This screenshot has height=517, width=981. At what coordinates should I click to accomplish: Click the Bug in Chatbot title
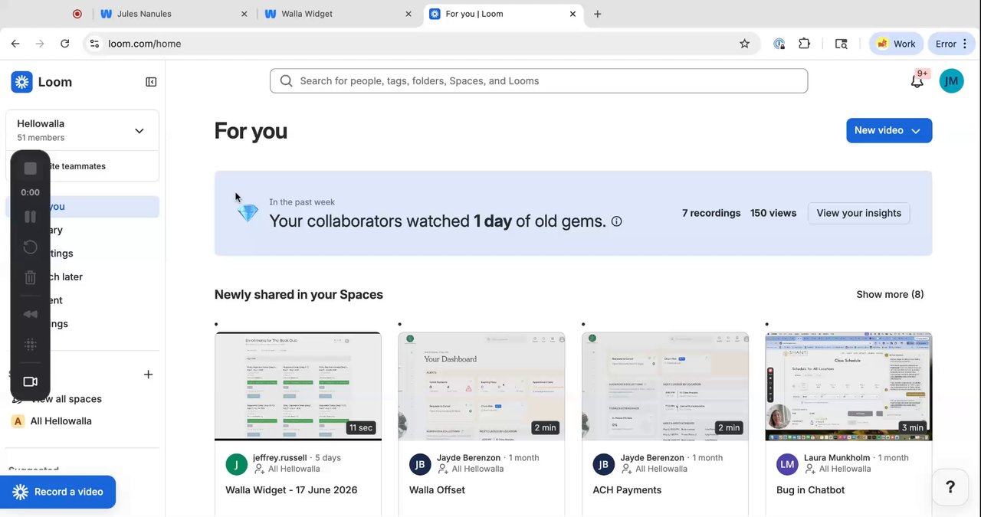click(811, 490)
